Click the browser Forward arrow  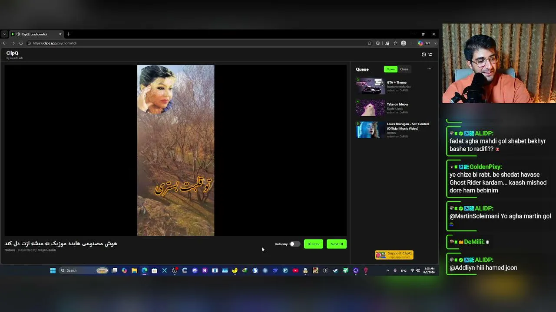tap(13, 43)
